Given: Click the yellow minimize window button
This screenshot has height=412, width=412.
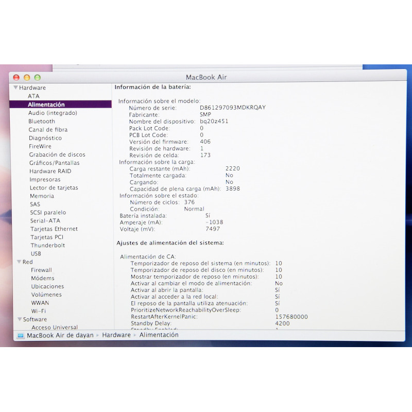Looking at the screenshot, I should 27,77.
